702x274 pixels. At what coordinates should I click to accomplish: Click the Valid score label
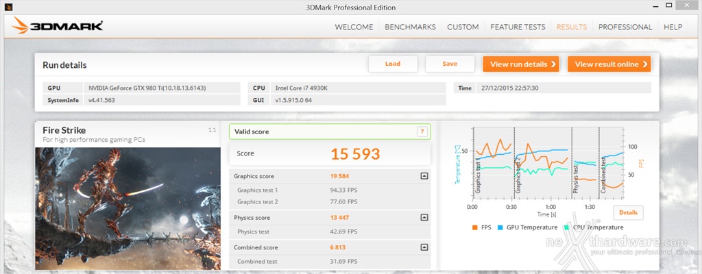click(x=252, y=132)
